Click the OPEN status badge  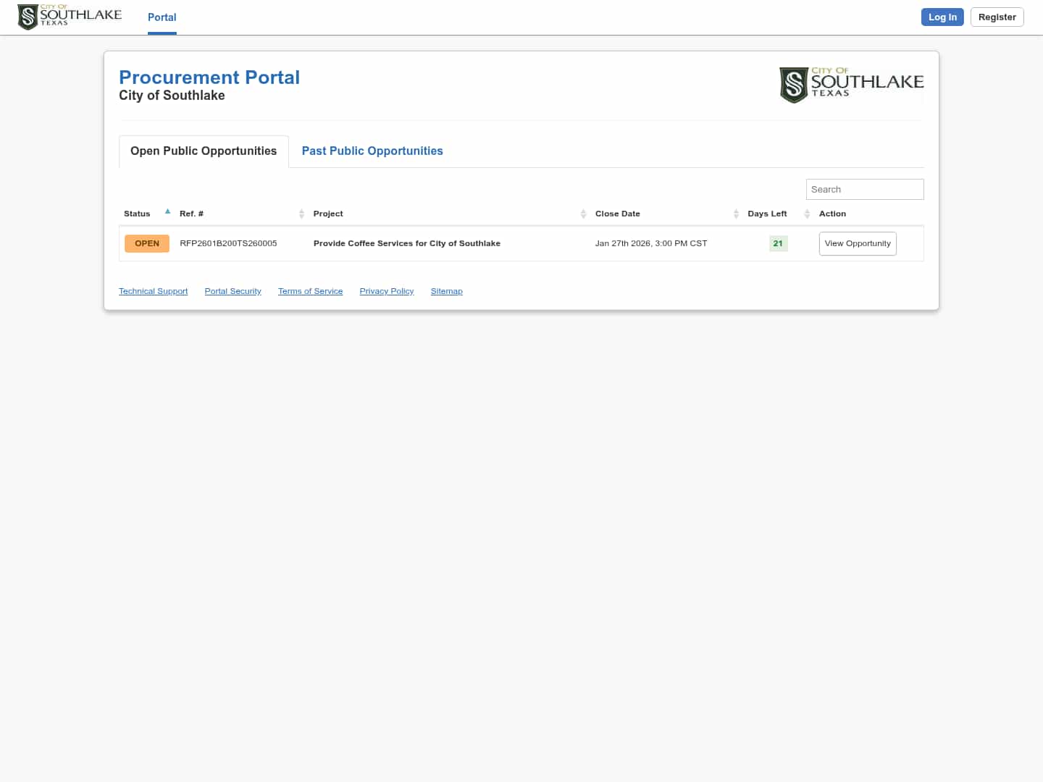coord(146,243)
